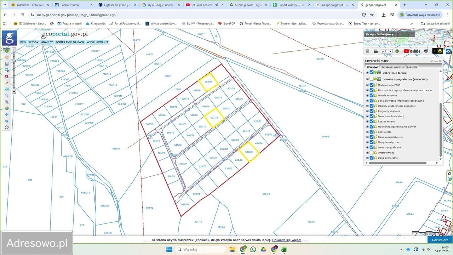Check Obiekty topograficzne (BDOT500) layer
Screen dimensions: 453x255
coord(371,79)
